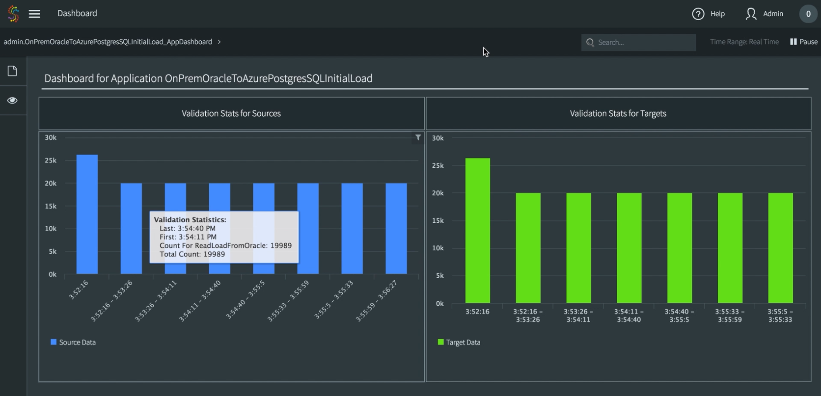Click the 30k y-axis label on Sources chart
Screen dimensions: 821x396
(x=51, y=137)
